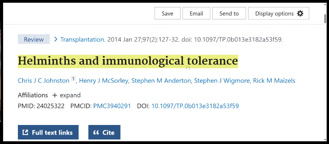Open the Email citation button
This screenshot has height=144, width=329.
[196, 13]
